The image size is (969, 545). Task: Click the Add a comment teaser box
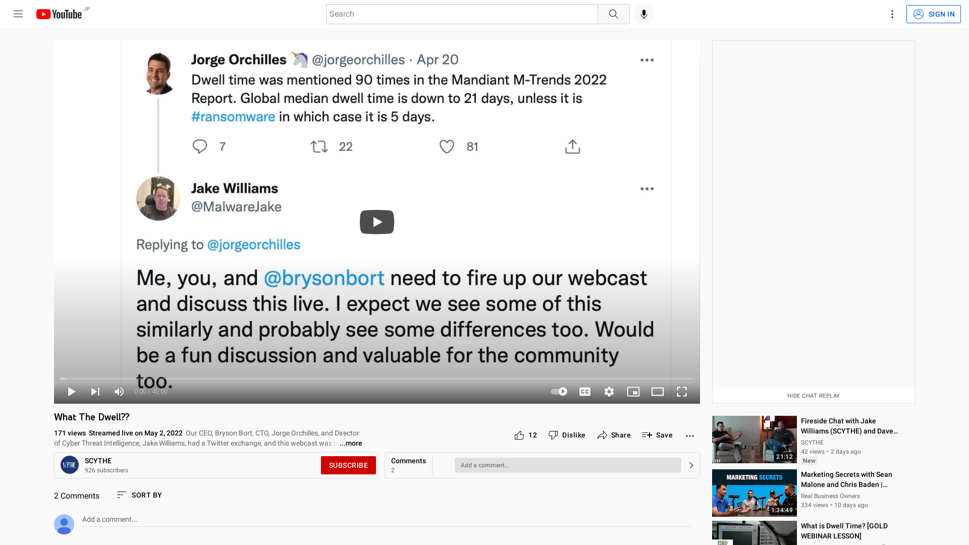point(568,465)
